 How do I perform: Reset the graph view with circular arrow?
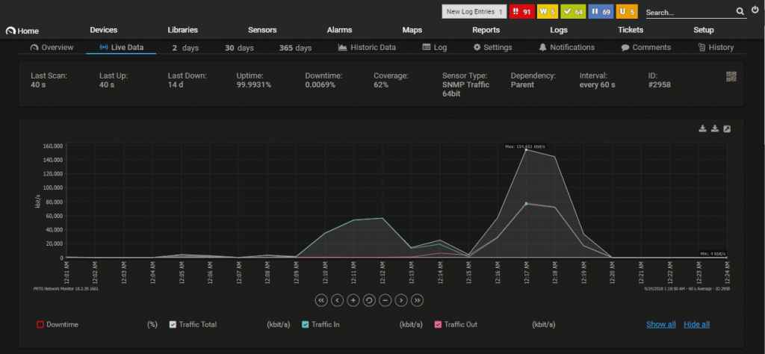369,300
